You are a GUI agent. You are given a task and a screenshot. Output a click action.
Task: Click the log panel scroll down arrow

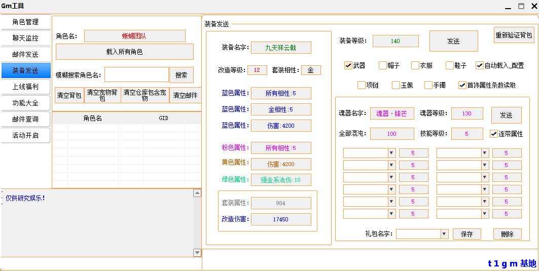197,252
